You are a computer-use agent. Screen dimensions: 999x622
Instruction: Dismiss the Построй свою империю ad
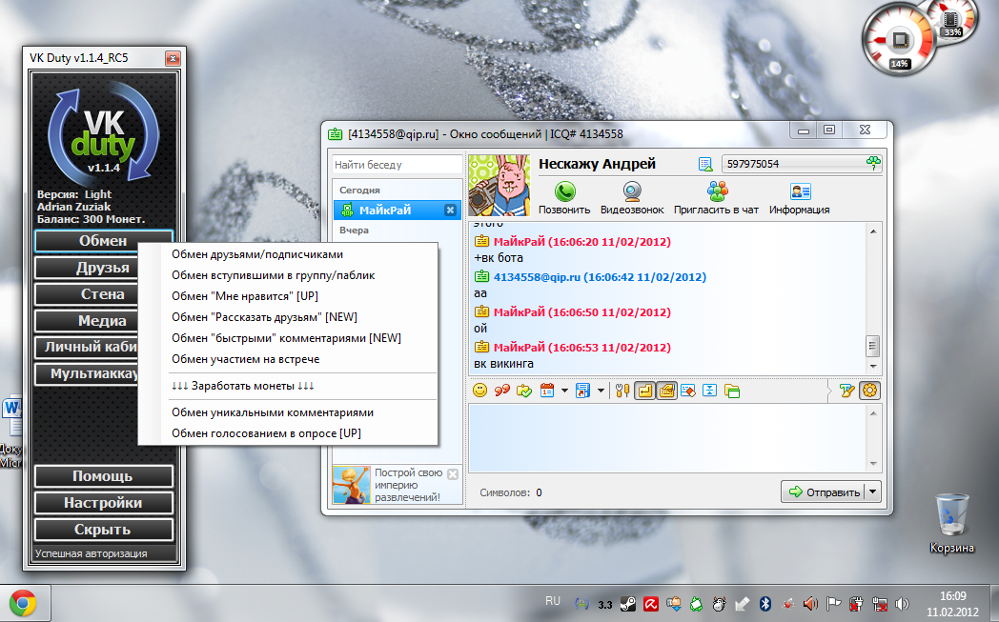453,473
